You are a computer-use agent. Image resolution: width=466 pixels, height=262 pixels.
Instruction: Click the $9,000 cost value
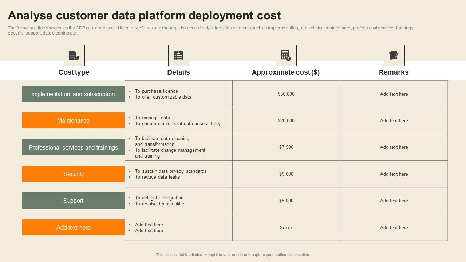286,174
